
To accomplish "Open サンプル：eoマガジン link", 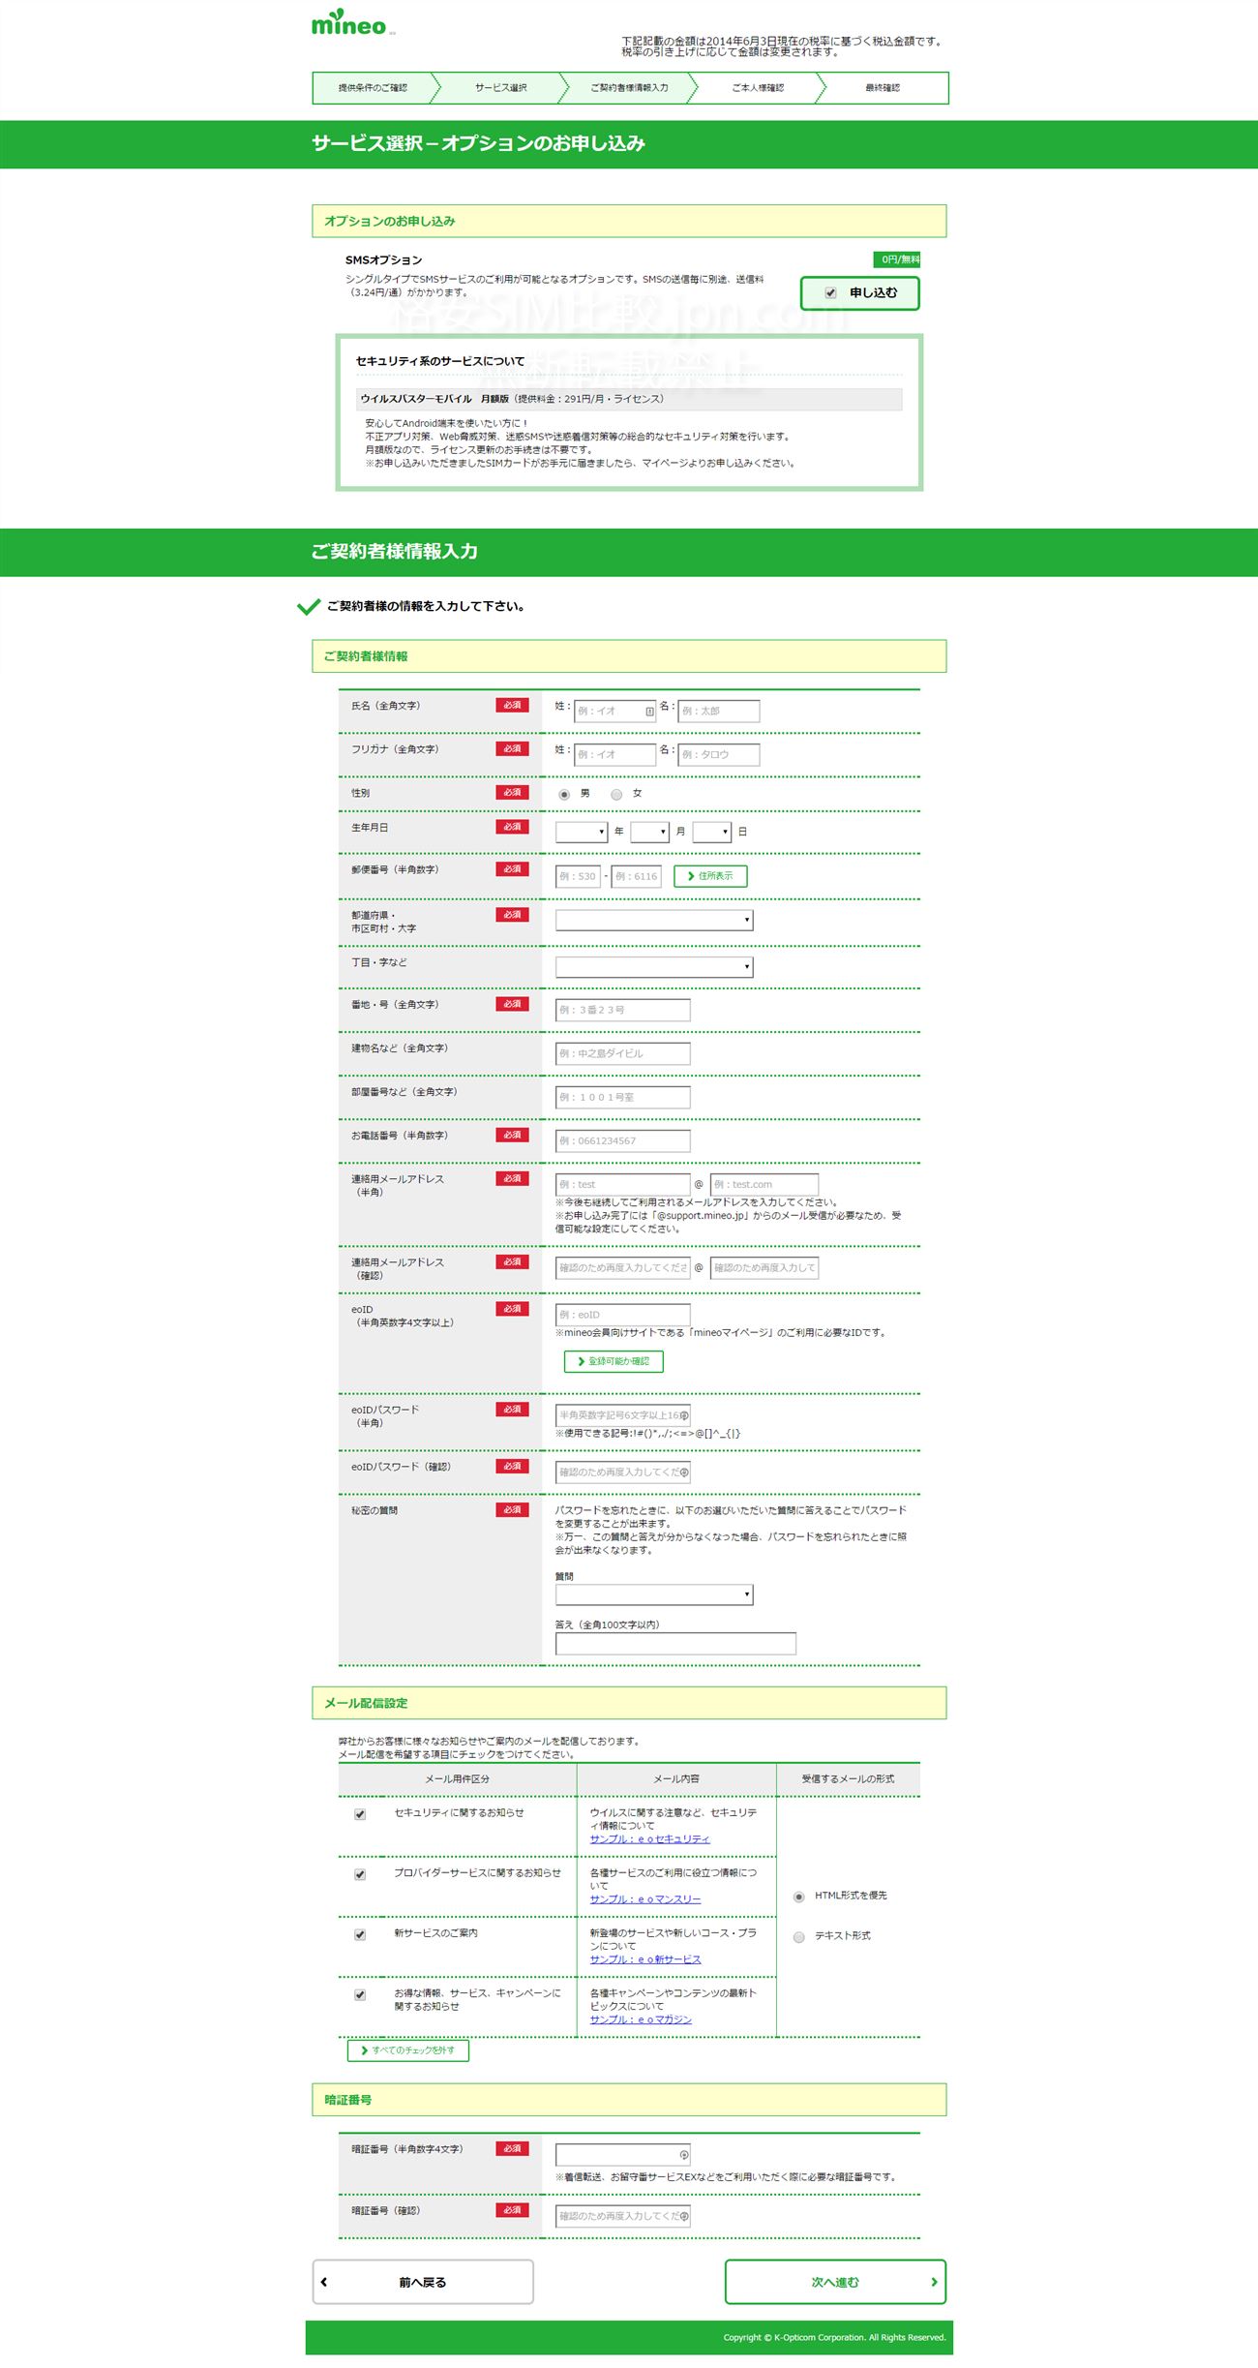I will click(641, 2019).
